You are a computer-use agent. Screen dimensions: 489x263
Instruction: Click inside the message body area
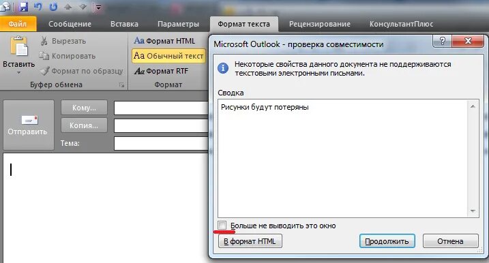[106, 208]
